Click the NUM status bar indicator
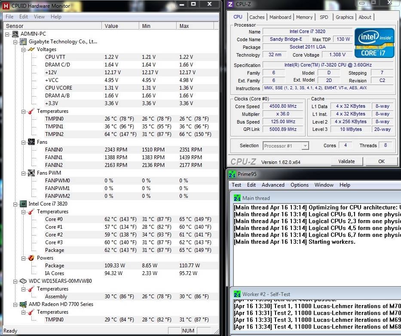Viewport: 401px width, 336px height. [188, 331]
